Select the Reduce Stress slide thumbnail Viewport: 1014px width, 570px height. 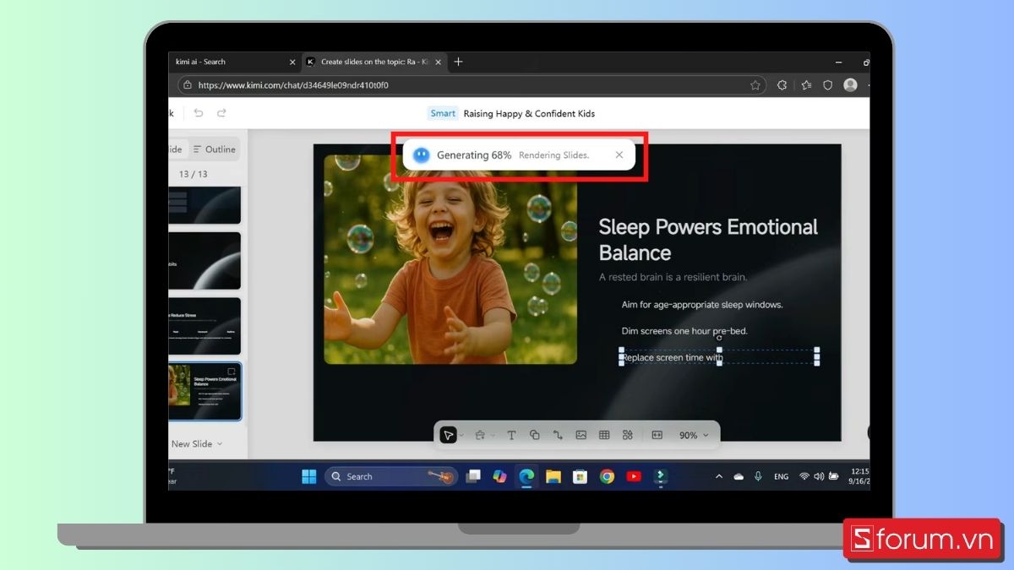tap(204, 326)
